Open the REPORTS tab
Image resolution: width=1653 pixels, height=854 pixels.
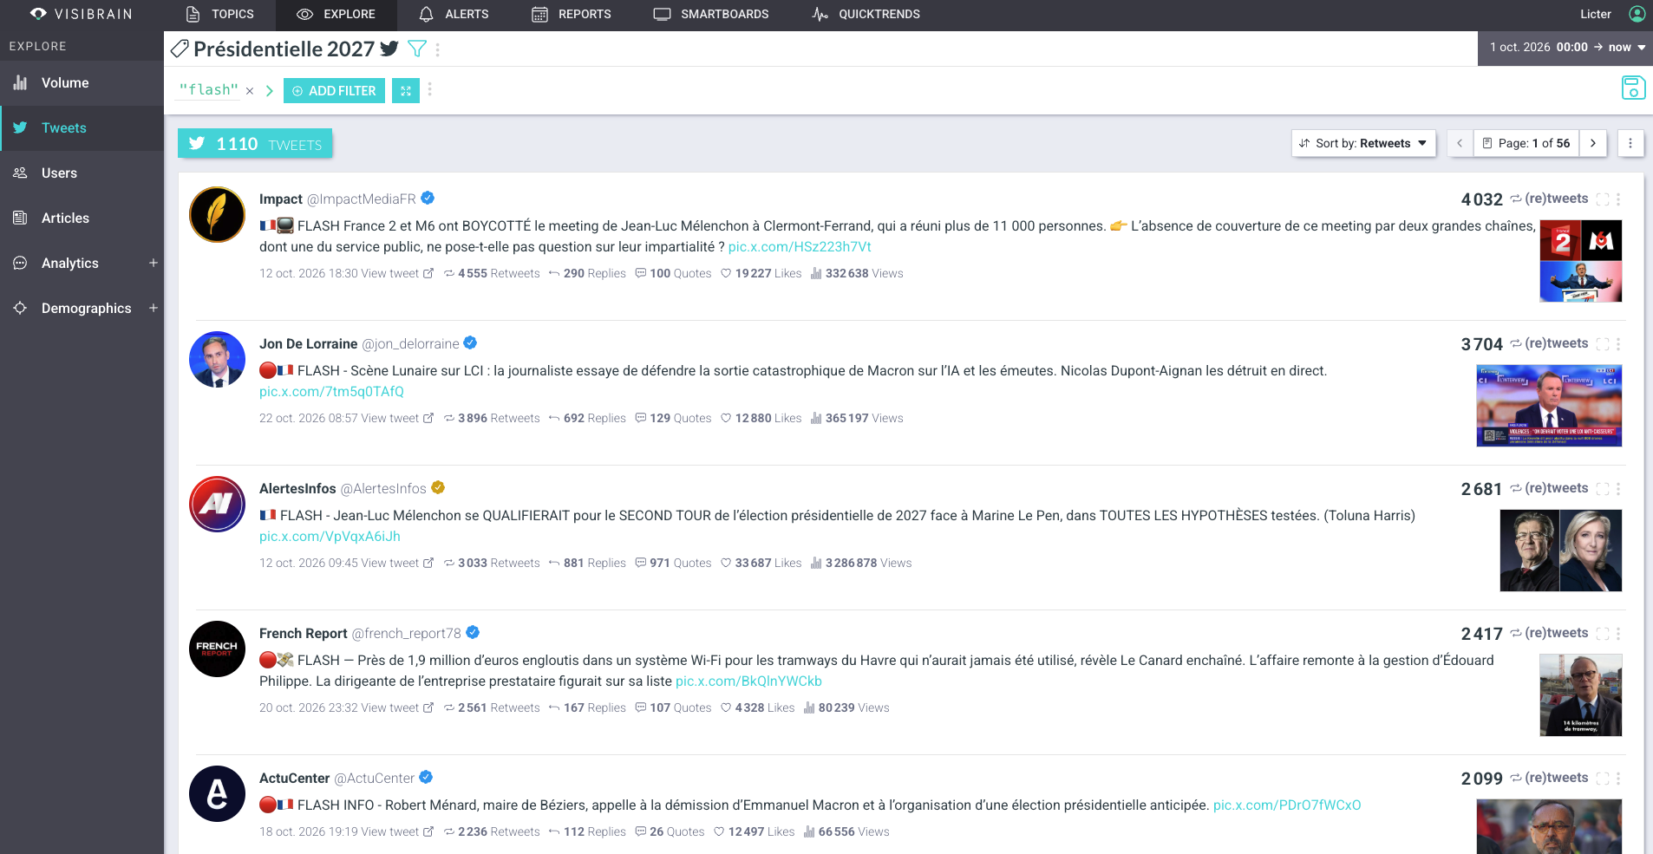[x=572, y=14]
